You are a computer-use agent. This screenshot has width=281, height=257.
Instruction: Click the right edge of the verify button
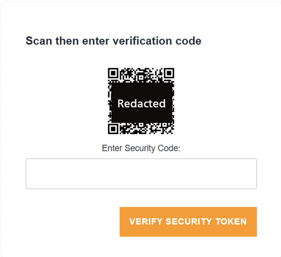coord(255,221)
